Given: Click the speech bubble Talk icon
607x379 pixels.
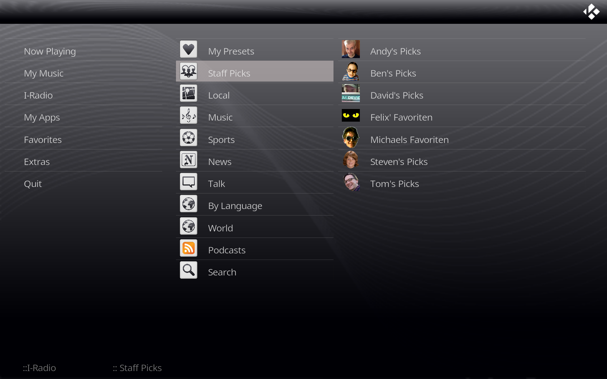Looking at the screenshot, I should pos(189,182).
